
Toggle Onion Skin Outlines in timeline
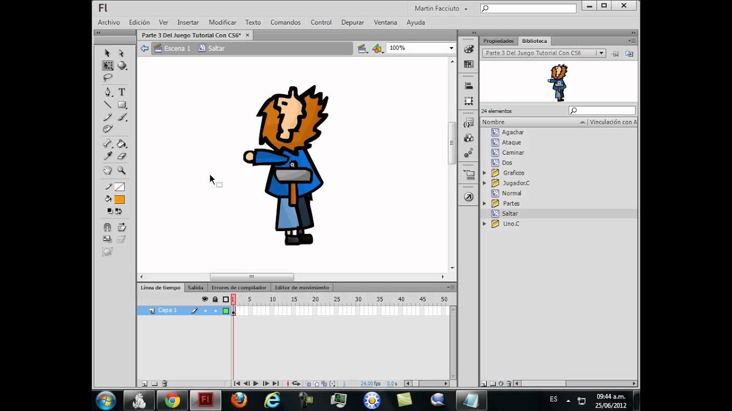[316, 384]
